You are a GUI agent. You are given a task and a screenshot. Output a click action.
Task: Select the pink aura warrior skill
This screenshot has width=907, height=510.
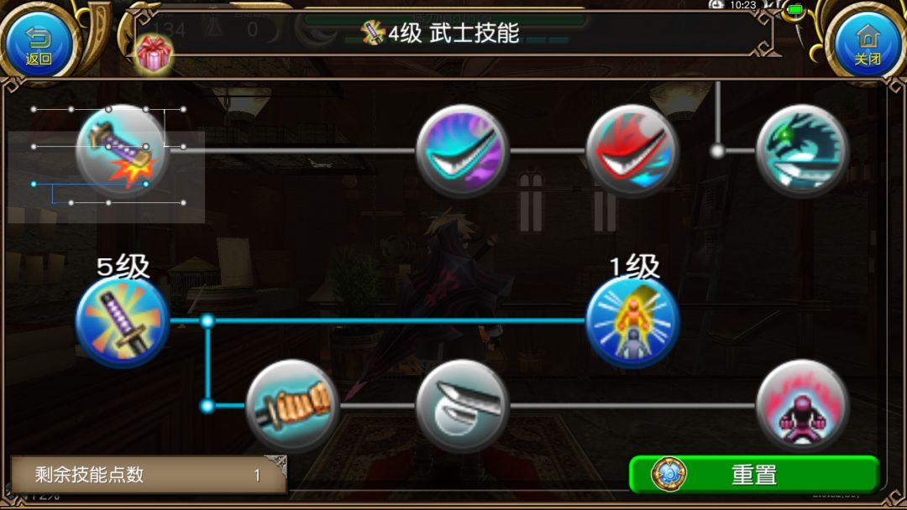[802, 406]
